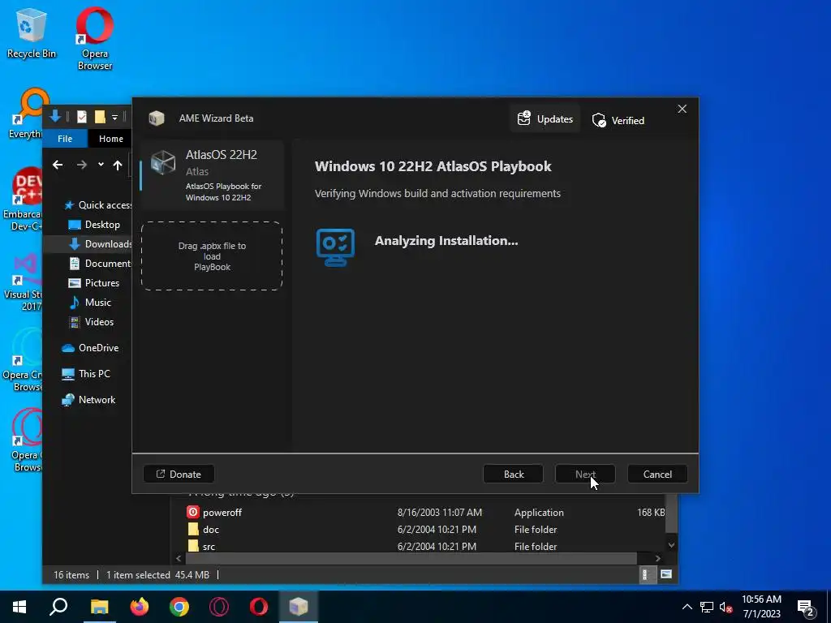Click the Drag .apbx file drop zone
Viewport: 831px width, 623px height.
(212, 256)
